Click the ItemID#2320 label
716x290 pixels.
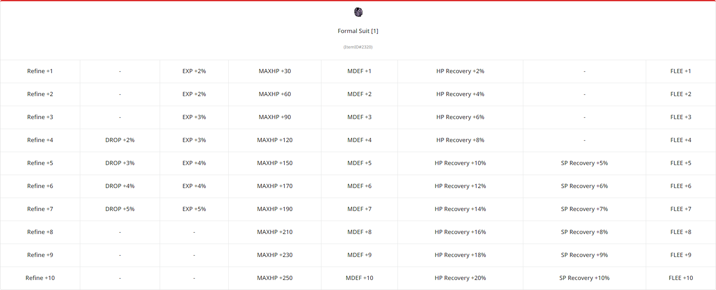pos(358,47)
